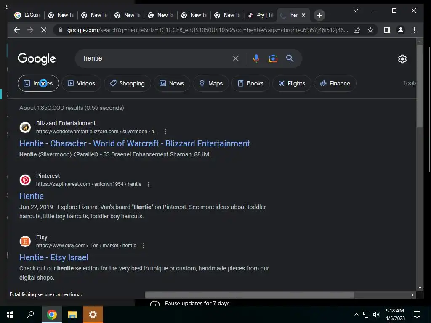Open File Explorer from the taskbar
431x323 pixels.
(72, 315)
